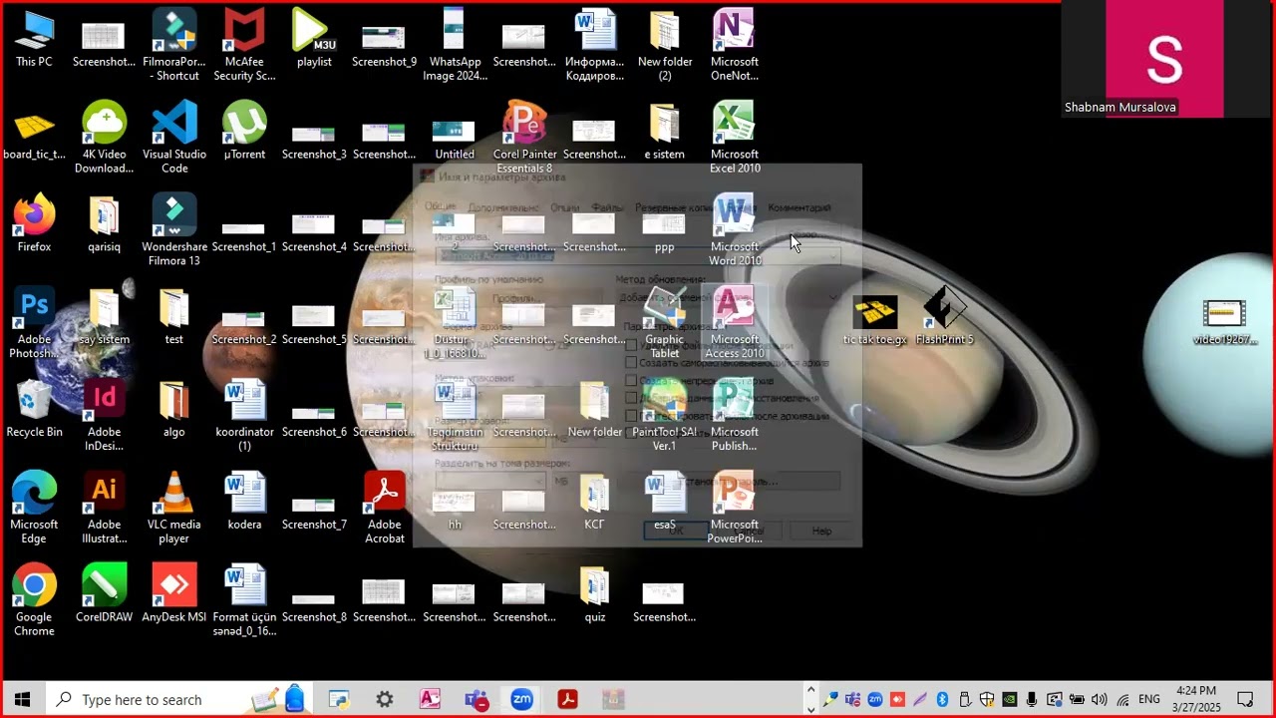Launch Firefox from the desktop
Image resolution: width=1276 pixels, height=718 pixels.
click(x=34, y=223)
